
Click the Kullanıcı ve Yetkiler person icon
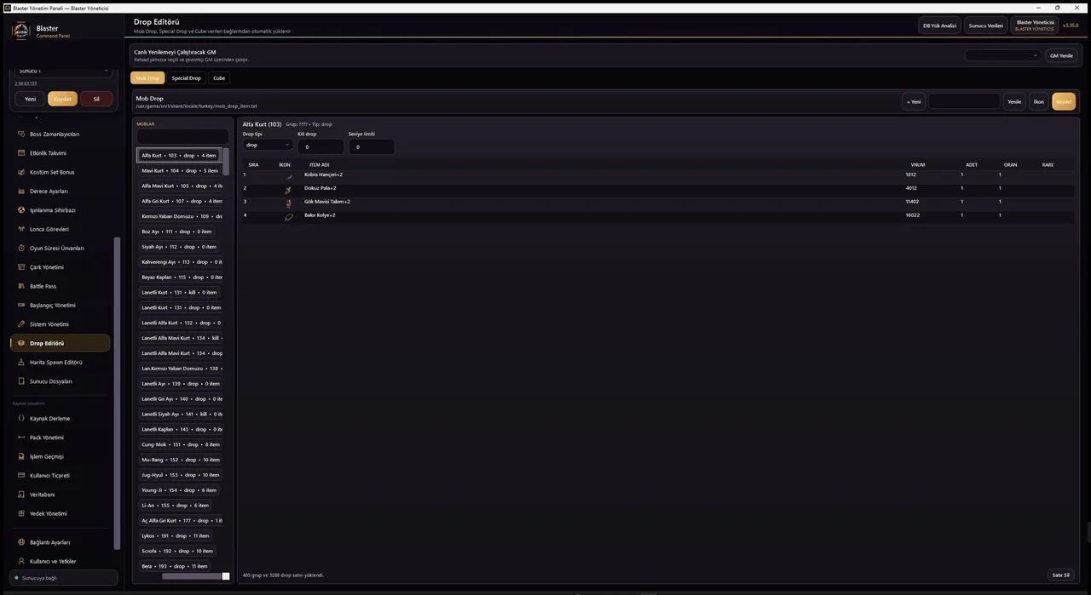tap(21, 562)
